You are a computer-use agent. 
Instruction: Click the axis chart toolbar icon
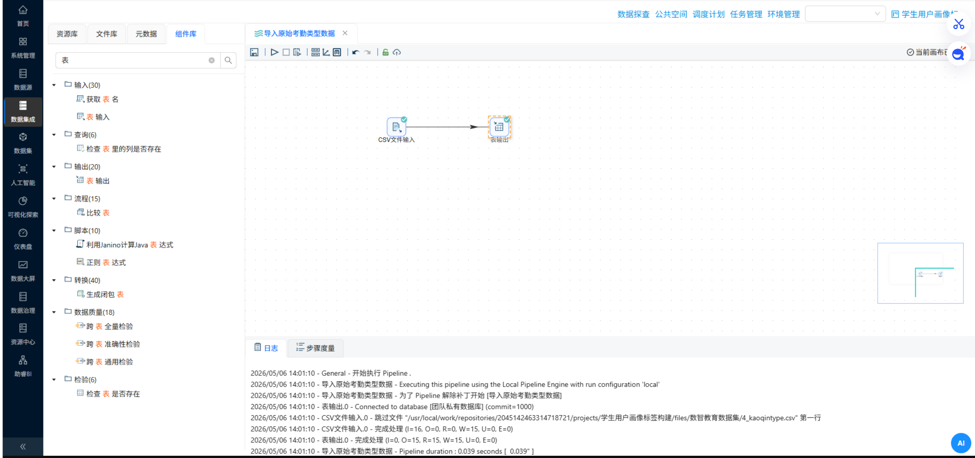tap(326, 53)
